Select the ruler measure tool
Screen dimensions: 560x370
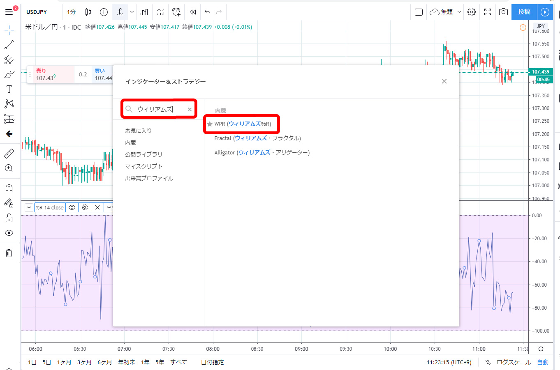click(x=9, y=154)
